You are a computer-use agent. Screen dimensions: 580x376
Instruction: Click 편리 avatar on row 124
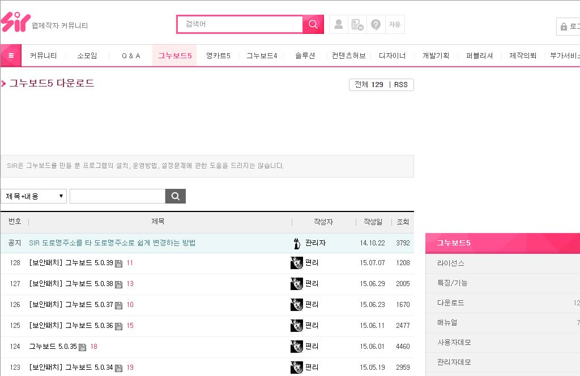(297, 347)
